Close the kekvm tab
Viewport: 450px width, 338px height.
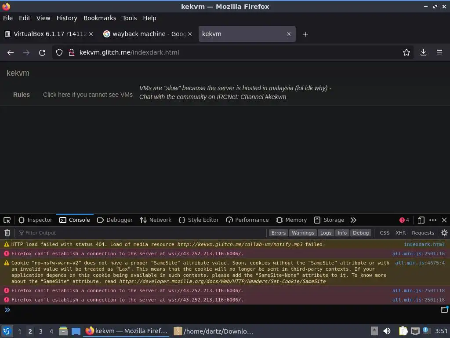point(289,34)
